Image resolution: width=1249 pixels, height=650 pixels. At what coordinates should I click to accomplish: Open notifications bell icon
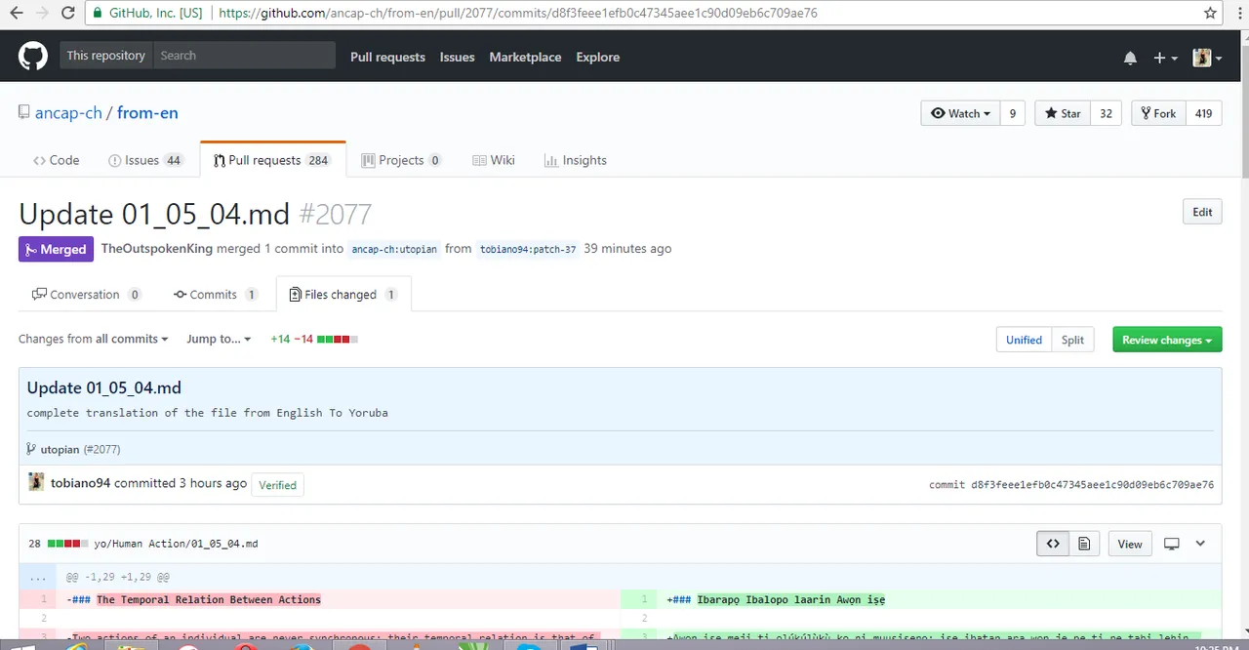(x=1130, y=58)
